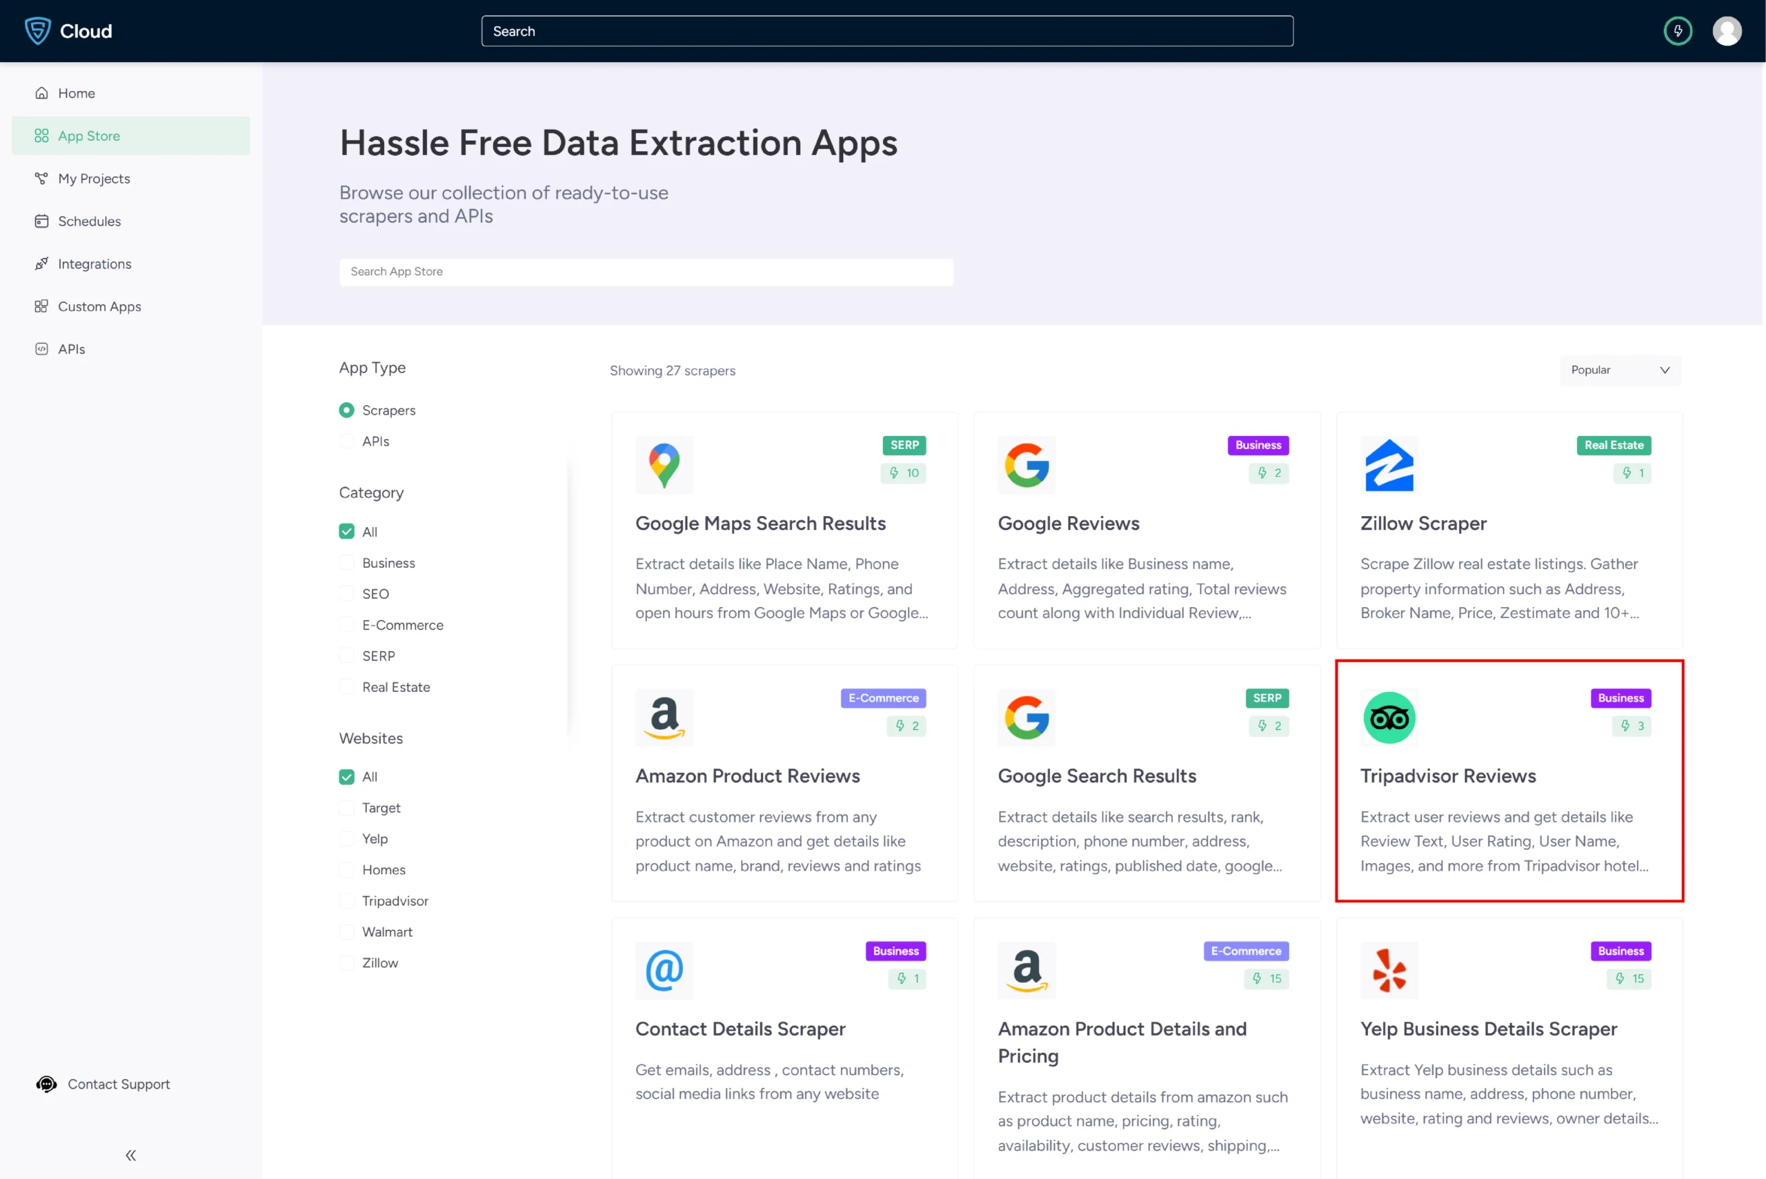Check the Business category checkbox

point(346,563)
